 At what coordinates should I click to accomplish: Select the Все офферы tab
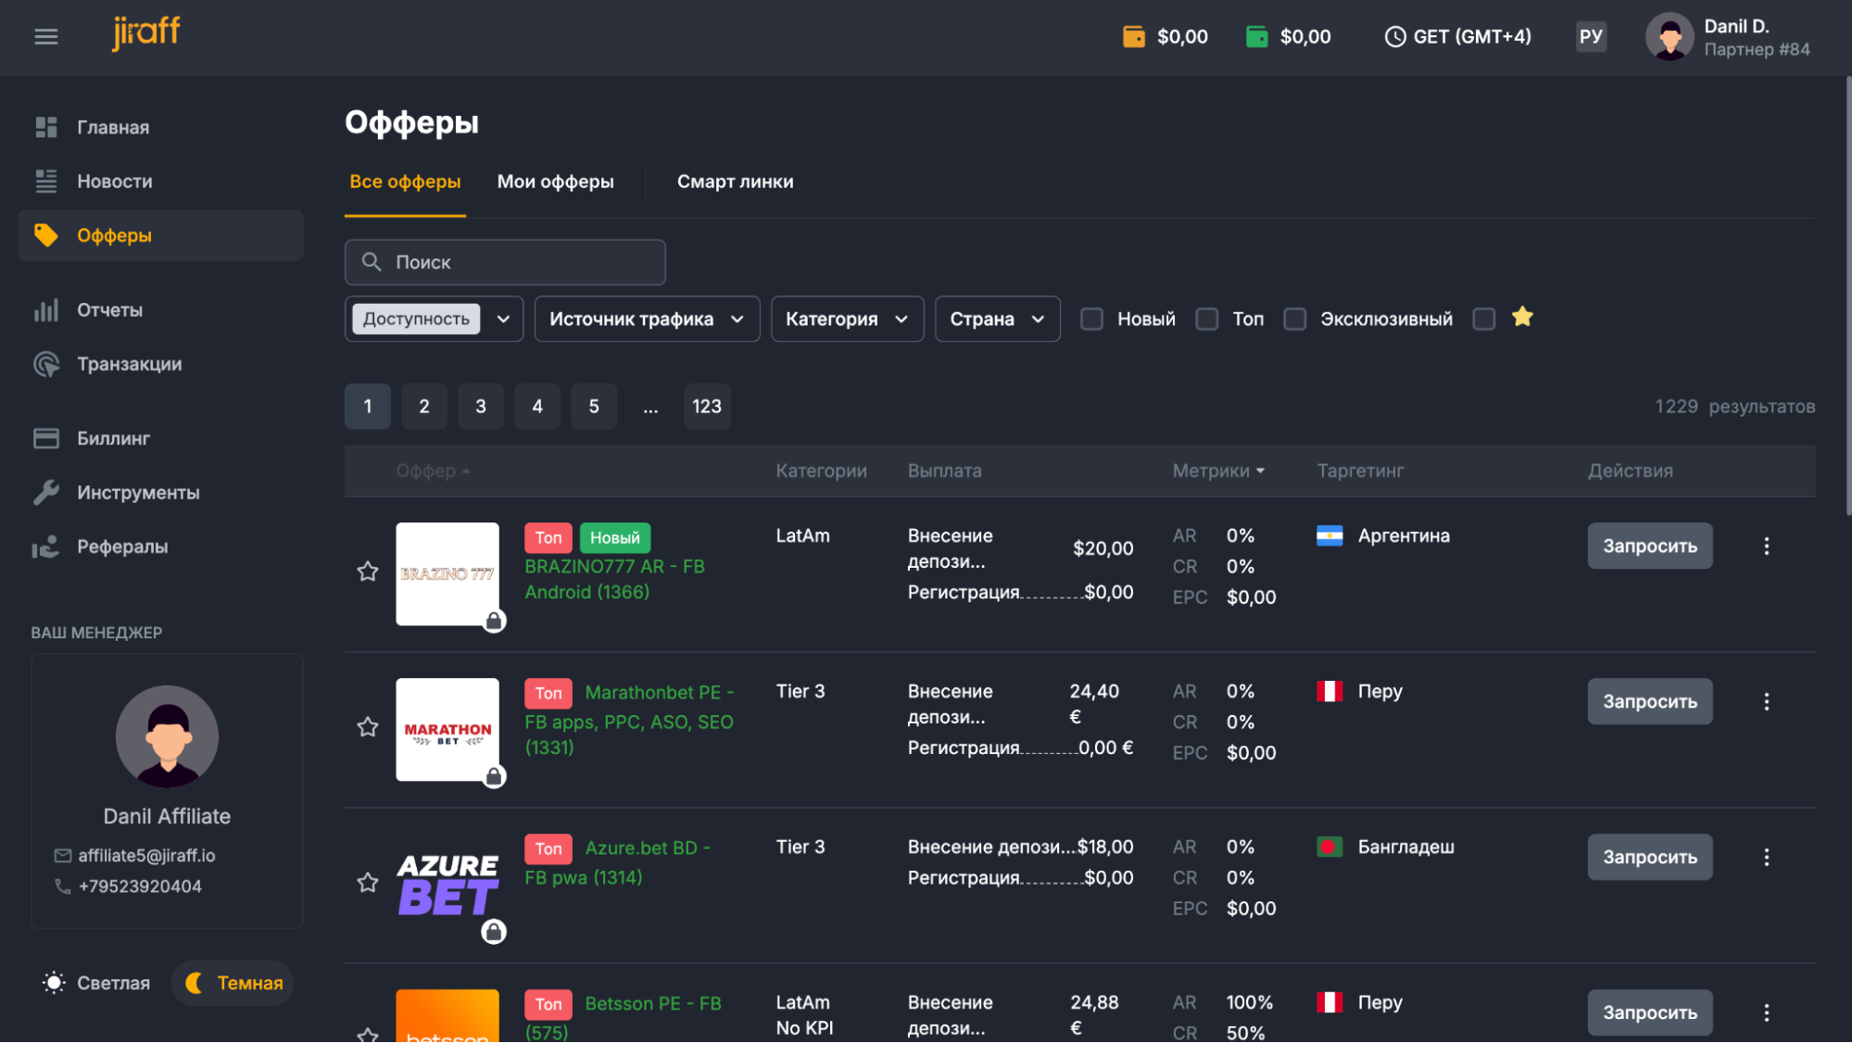click(x=405, y=182)
